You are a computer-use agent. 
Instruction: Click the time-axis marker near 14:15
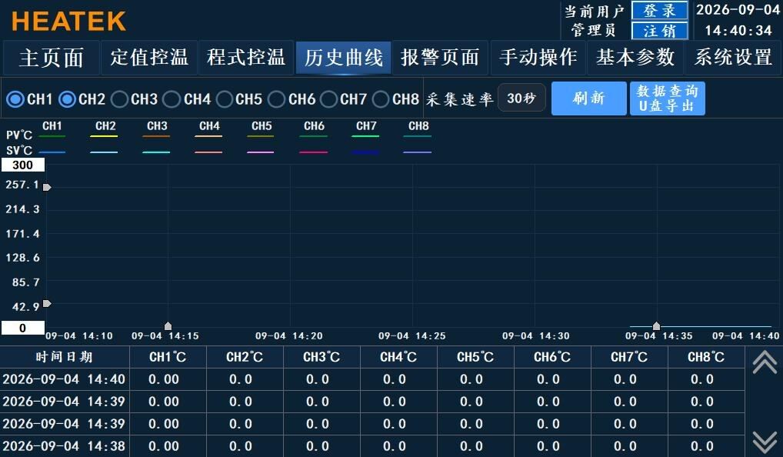(x=168, y=326)
